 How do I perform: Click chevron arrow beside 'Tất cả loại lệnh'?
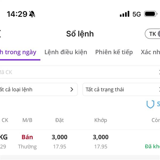coord(71,89)
